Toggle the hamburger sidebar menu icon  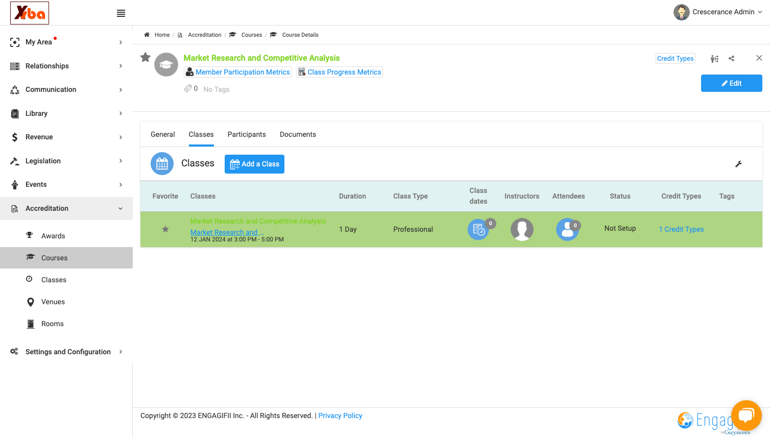point(121,13)
